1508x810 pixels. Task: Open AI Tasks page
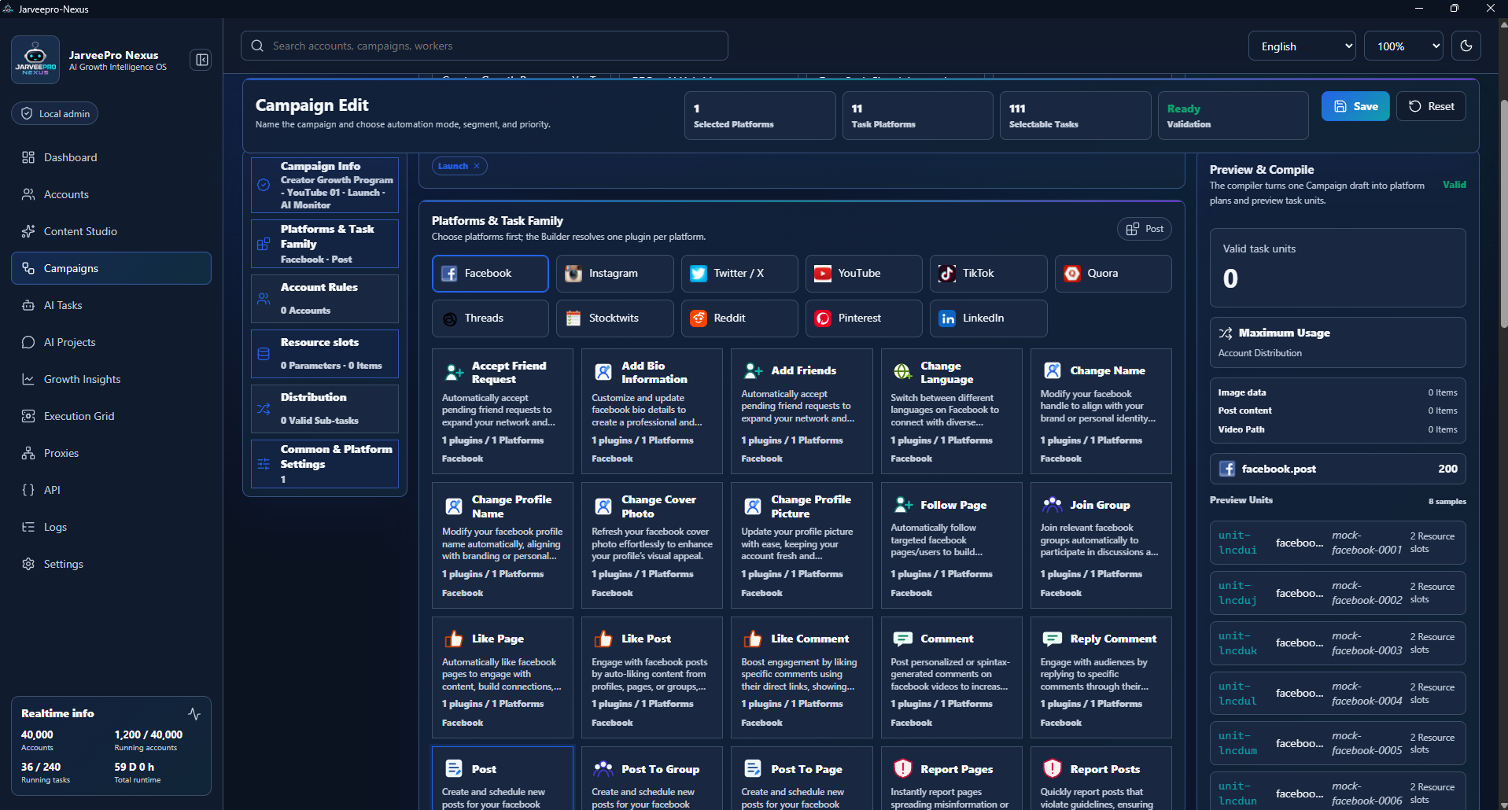point(111,305)
